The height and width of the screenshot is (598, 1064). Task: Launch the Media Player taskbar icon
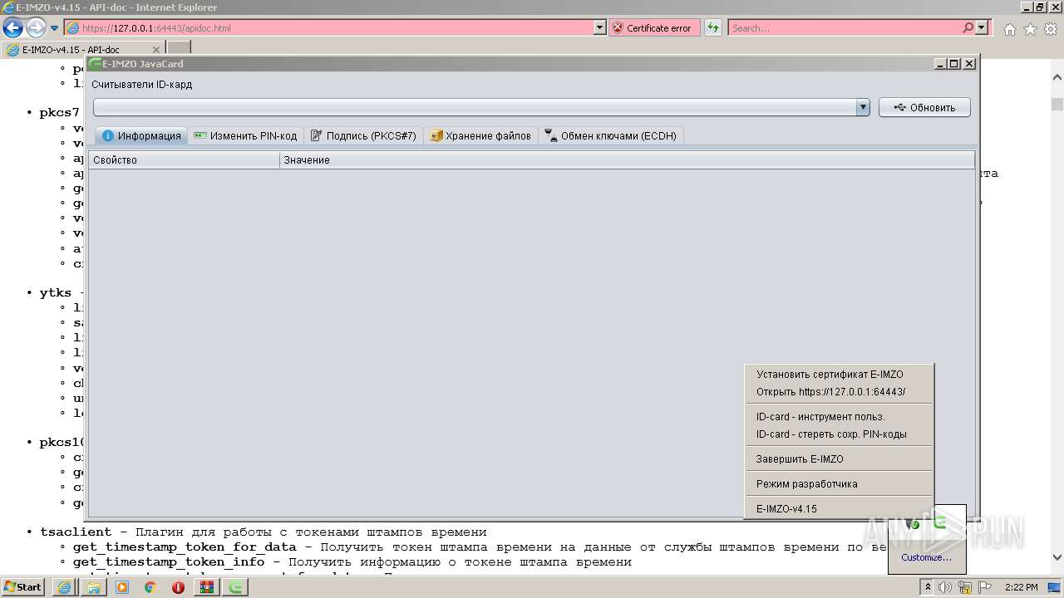pos(122,587)
